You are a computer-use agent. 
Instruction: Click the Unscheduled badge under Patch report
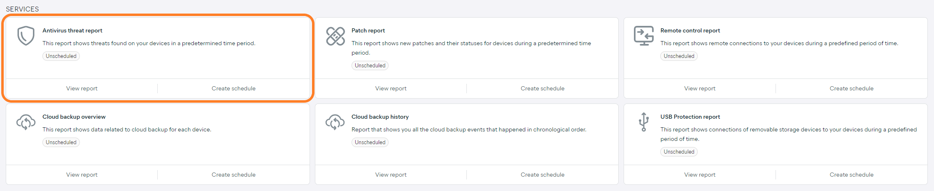[x=370, y=65]
